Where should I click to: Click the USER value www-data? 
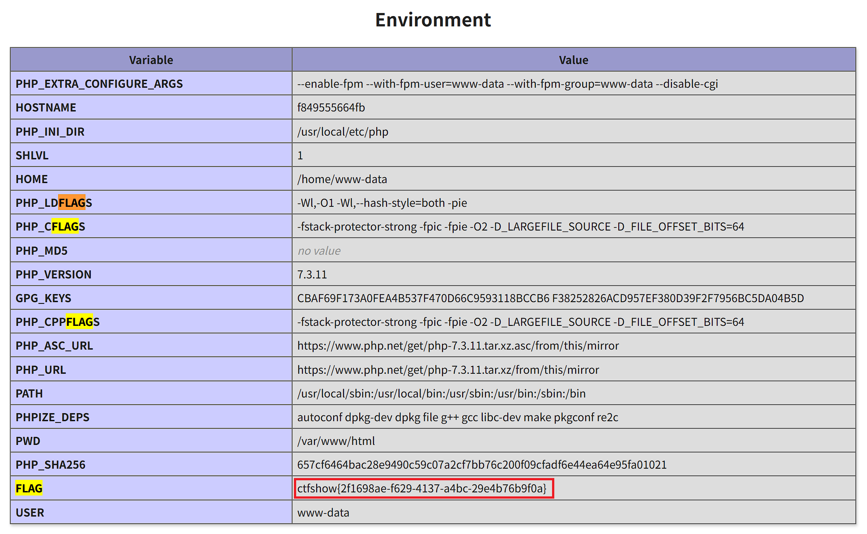coord(323,513)
